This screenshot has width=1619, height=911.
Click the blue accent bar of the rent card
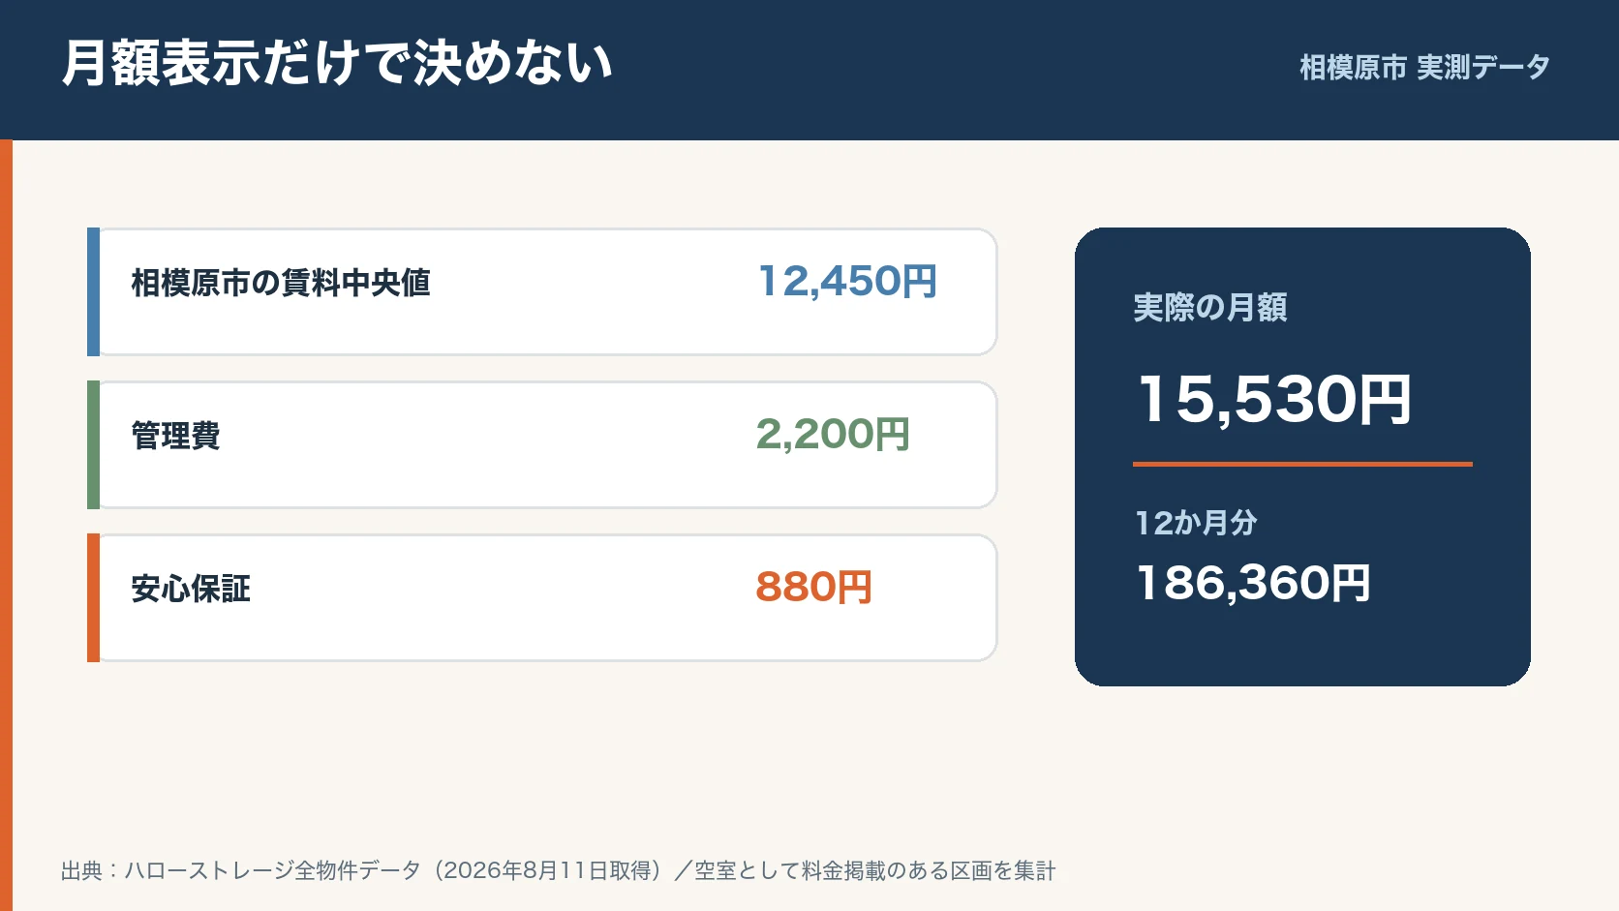click(x=93, y=291)
